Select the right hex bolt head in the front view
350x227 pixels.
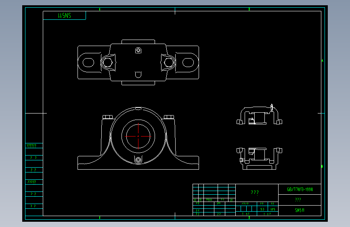tap(169, 117)
